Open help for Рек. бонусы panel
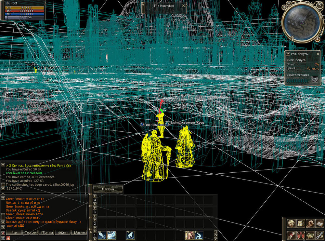 pos(288,54)
